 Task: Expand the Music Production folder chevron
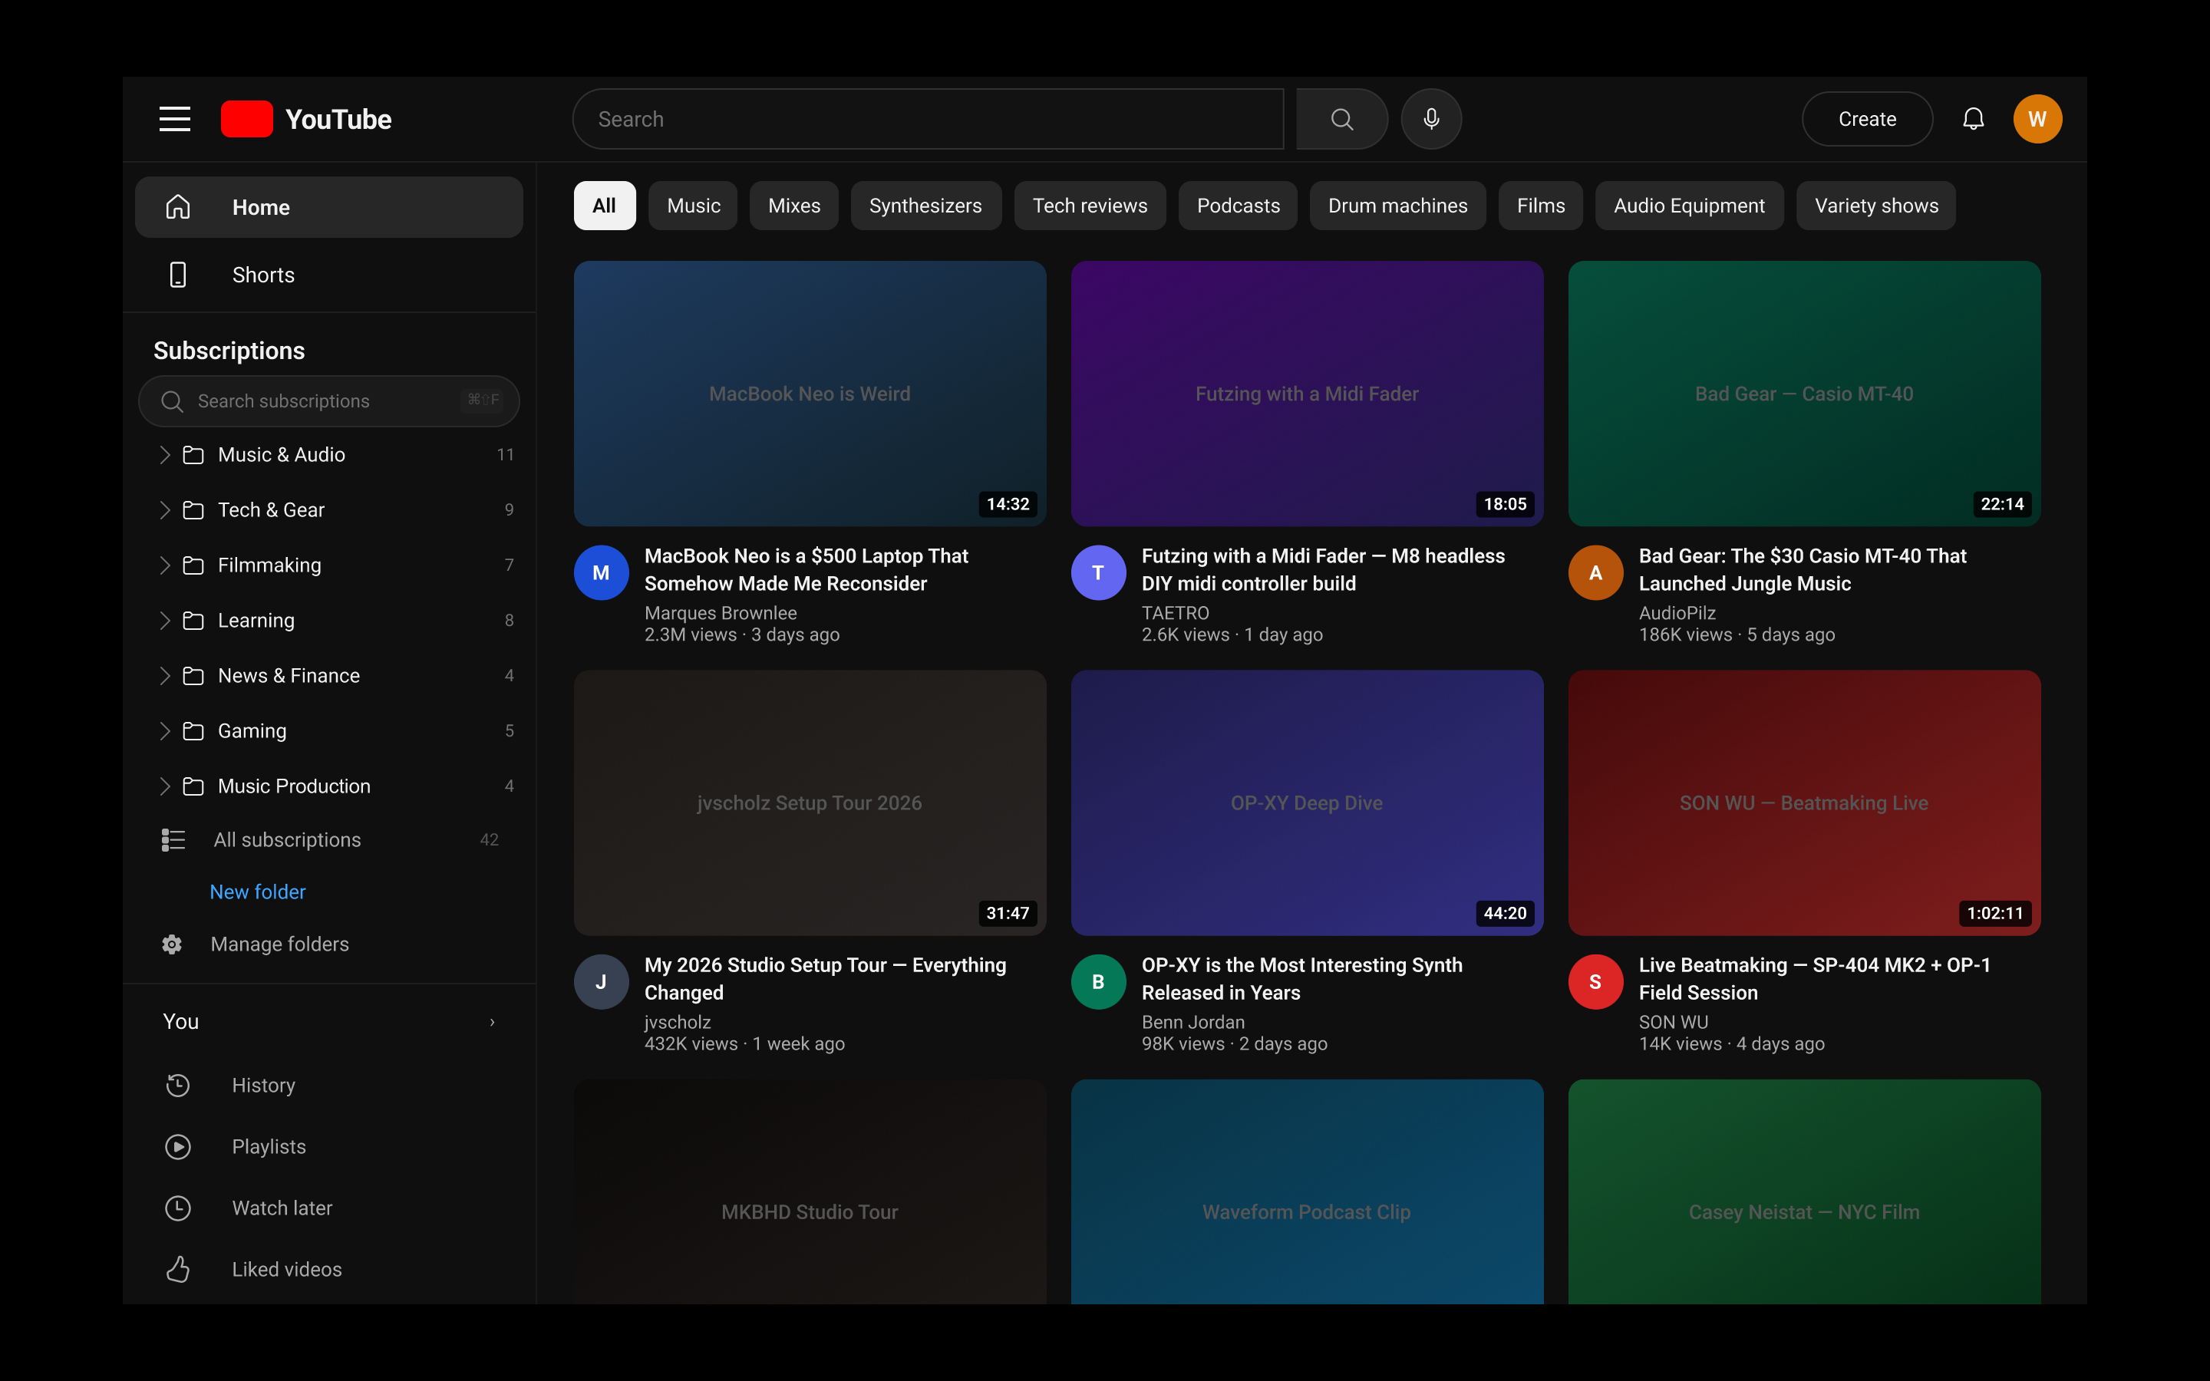click(164, 786)
